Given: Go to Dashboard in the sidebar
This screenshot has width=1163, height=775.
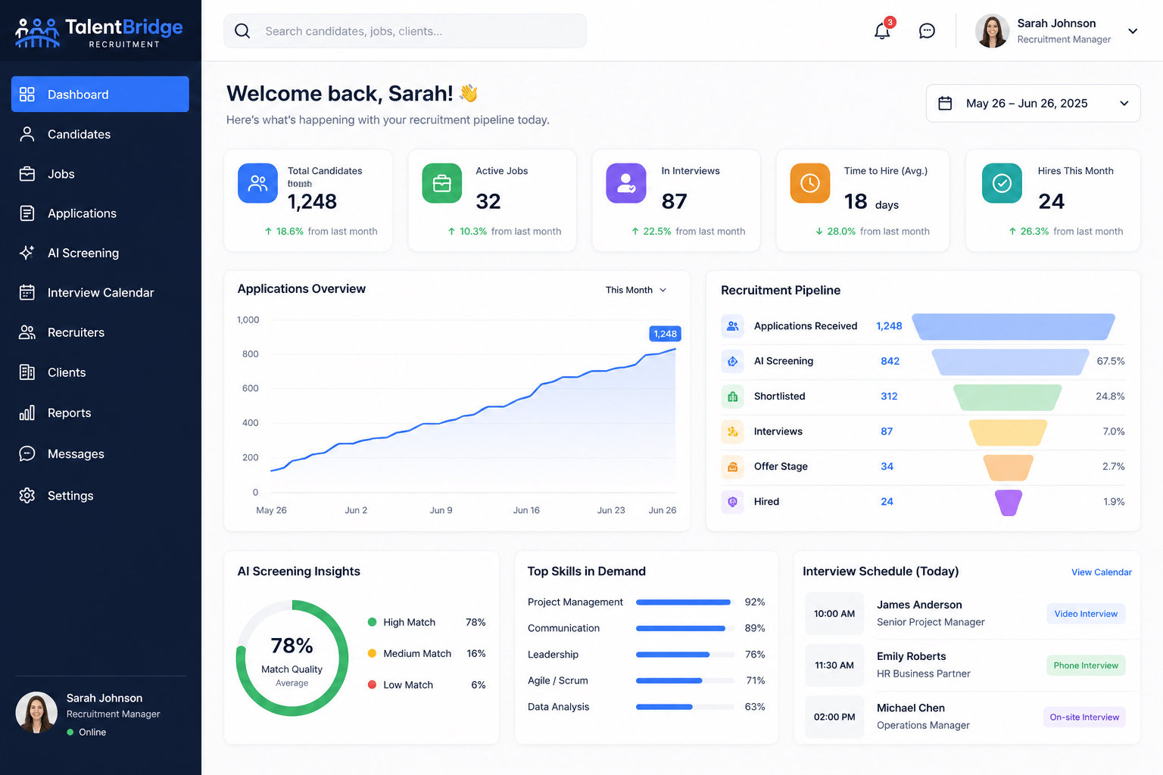Looking at the screenshot, I should tap(100, 94).
